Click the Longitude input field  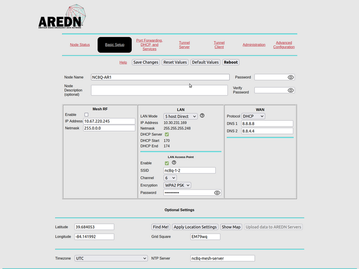coord(95,237)
